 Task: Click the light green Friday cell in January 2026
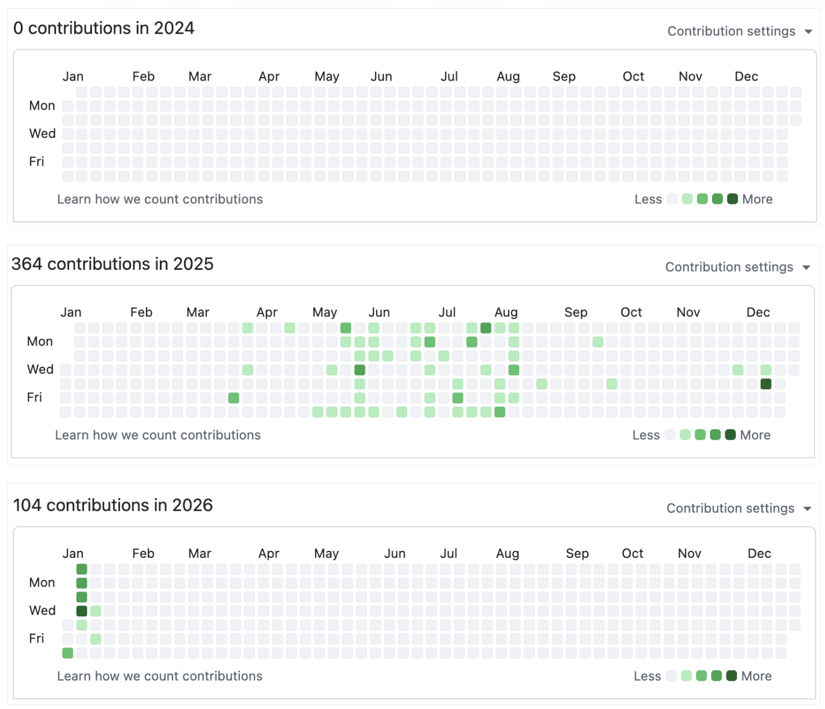coord(96,639)
